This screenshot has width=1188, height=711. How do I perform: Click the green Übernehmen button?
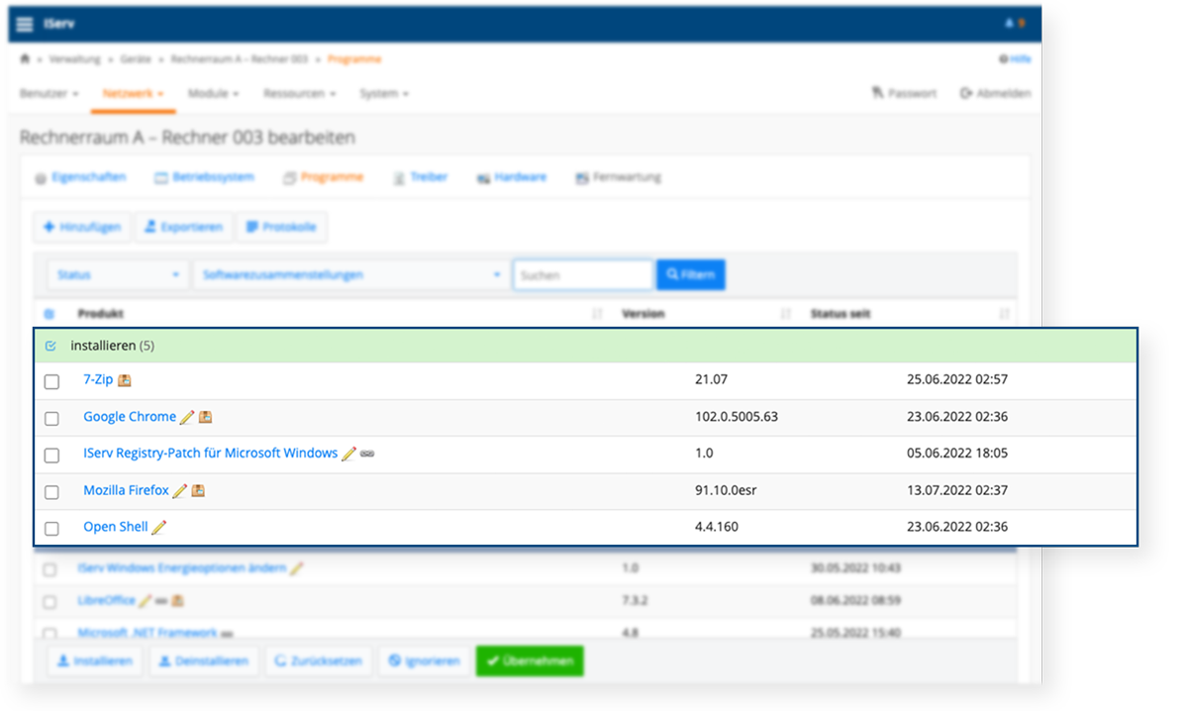point(530,660)
